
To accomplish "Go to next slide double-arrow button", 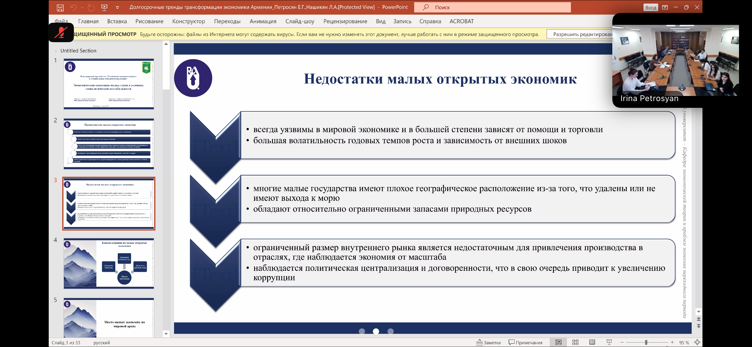I will click(x=699, y=326).
